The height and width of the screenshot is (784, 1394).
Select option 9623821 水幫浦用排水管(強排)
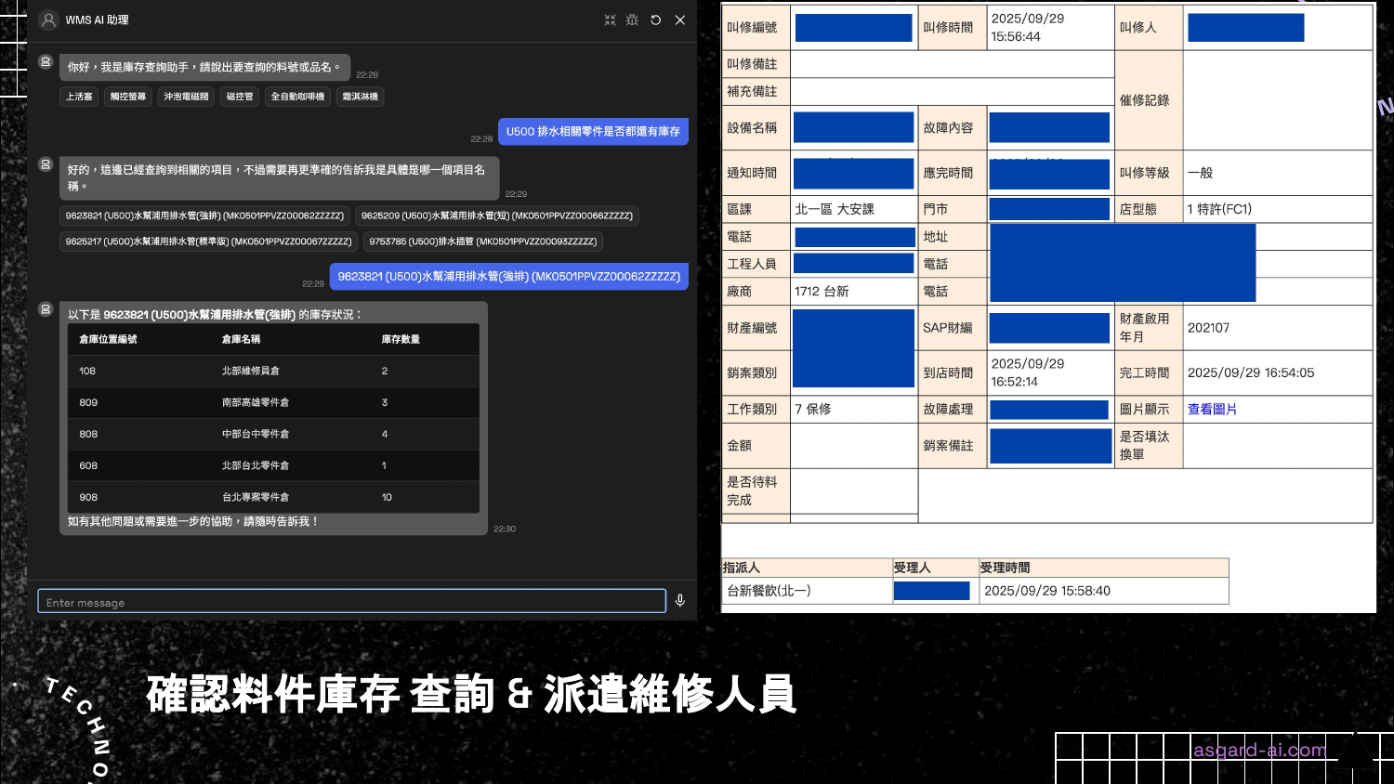coord(204,216)
